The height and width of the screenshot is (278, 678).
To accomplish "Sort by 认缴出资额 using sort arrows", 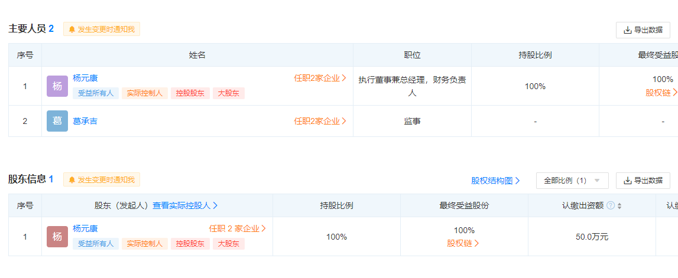I will pyautogui.click(x=619, y=205).
